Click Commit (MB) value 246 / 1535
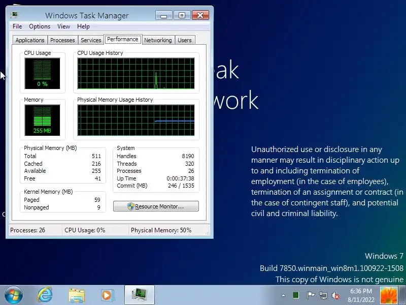Viewport: 406px width, 305px height. [x=181, y=186]
